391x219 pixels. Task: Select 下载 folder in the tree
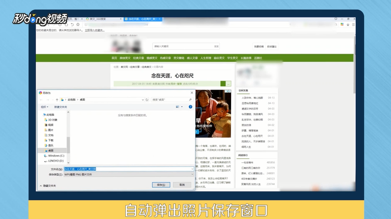pyautogui.click(x=51, y=140)
